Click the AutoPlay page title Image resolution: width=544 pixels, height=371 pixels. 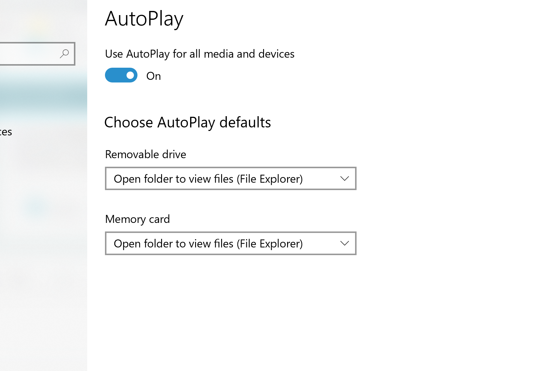[144, 19]
